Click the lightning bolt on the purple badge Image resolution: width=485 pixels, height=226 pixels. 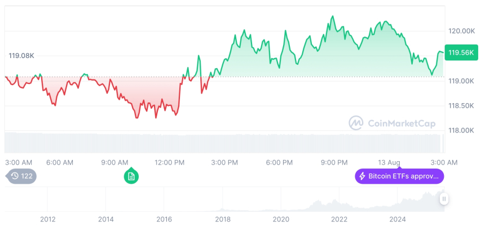click(363, 176)
